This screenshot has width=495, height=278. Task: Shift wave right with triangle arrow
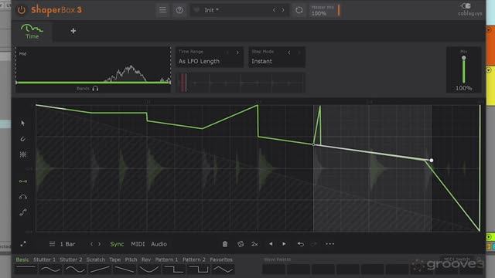click(284, 244)
